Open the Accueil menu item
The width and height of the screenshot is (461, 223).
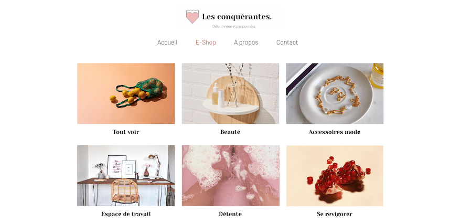coord(167,43)
